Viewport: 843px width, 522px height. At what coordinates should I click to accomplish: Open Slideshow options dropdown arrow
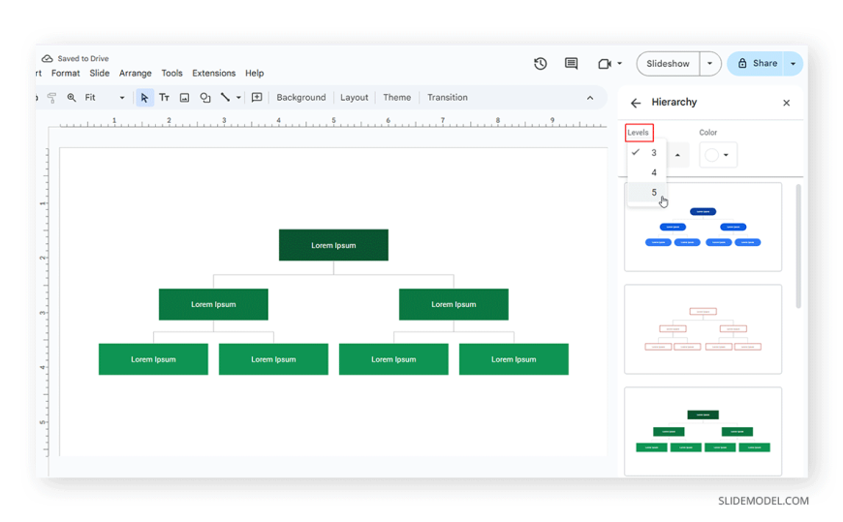(x=709, y=64)
